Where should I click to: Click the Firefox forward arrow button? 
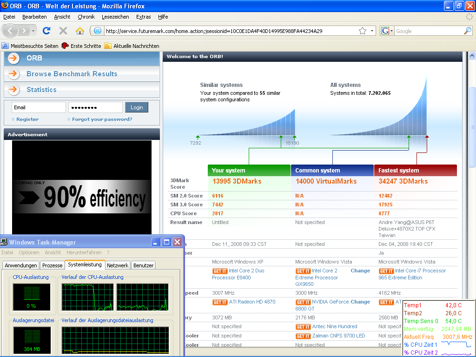coord(24,31)
